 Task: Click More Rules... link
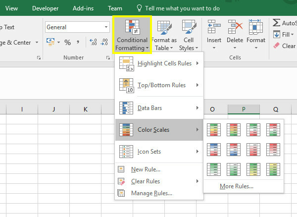(x=237, y=186)
